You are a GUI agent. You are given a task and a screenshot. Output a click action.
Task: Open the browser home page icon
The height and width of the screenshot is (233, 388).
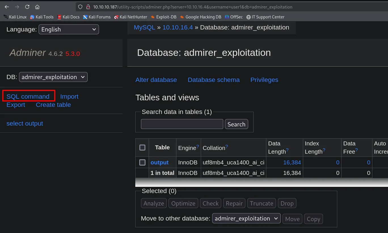tap(37, 7)
